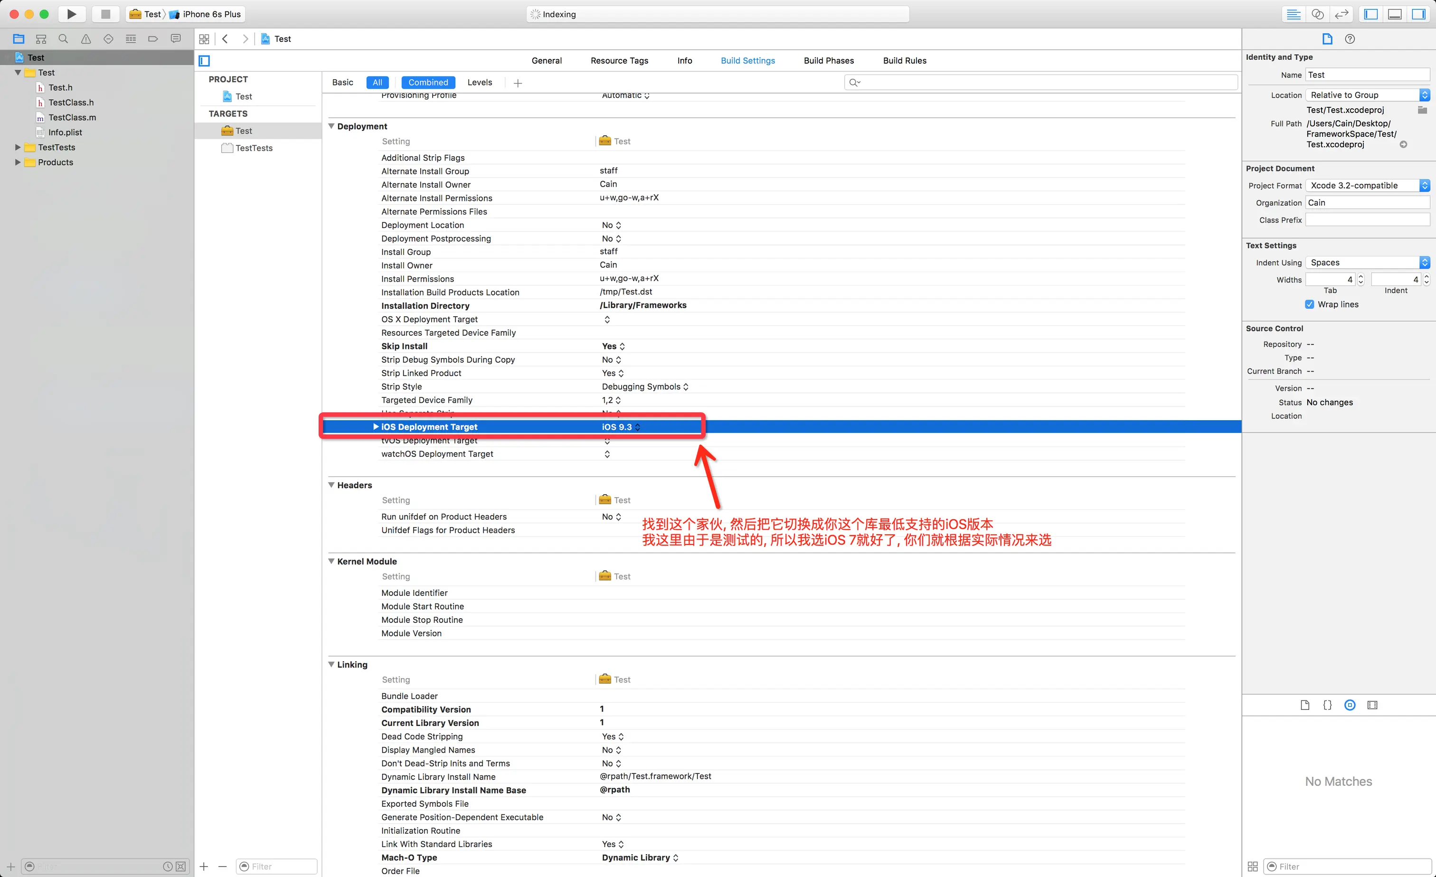This screenshot has width=1436, height=877.
Task: Show the Version editor (arrows icon)
Action: 1342,14
